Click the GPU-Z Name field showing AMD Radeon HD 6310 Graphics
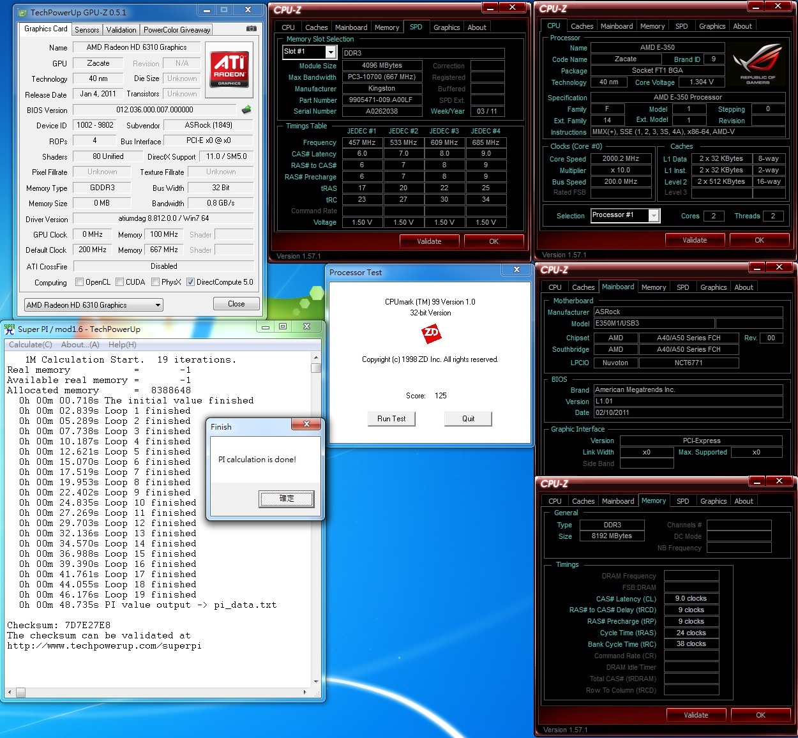The width and height of the screenshot is (798, 738). coord(137,47)
